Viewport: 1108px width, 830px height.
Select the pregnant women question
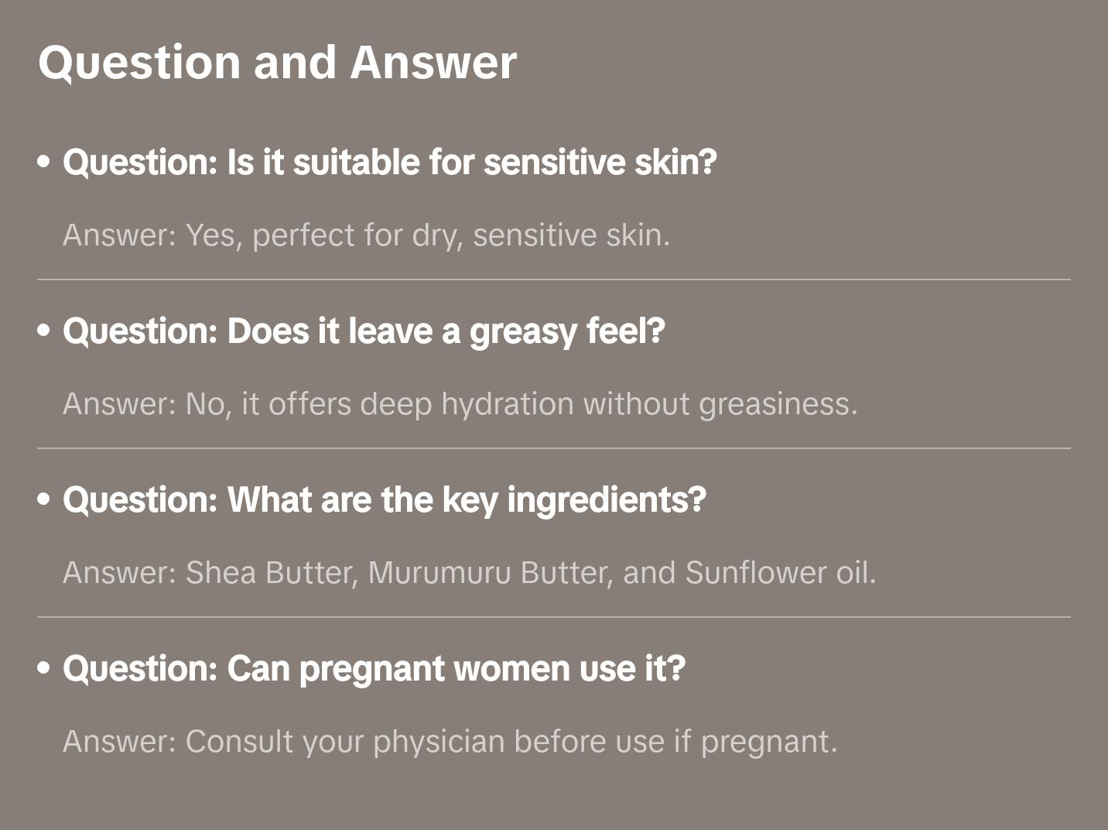point(374,668)
